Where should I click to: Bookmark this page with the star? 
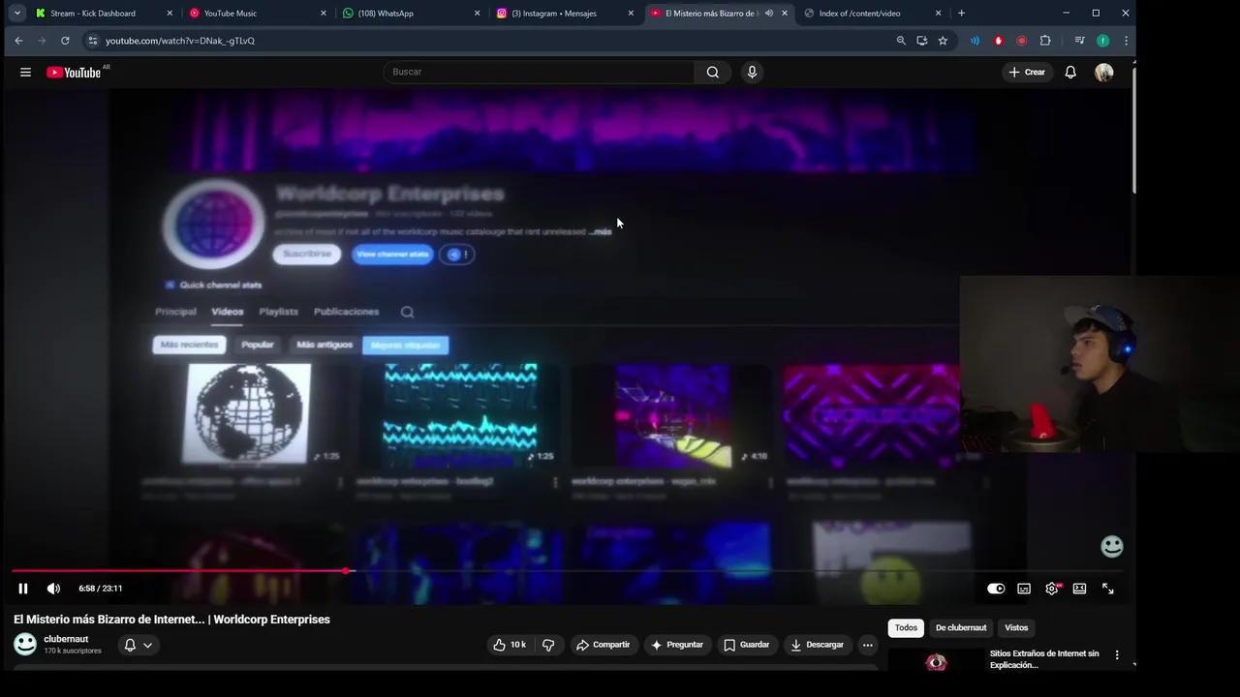[943, 41]
